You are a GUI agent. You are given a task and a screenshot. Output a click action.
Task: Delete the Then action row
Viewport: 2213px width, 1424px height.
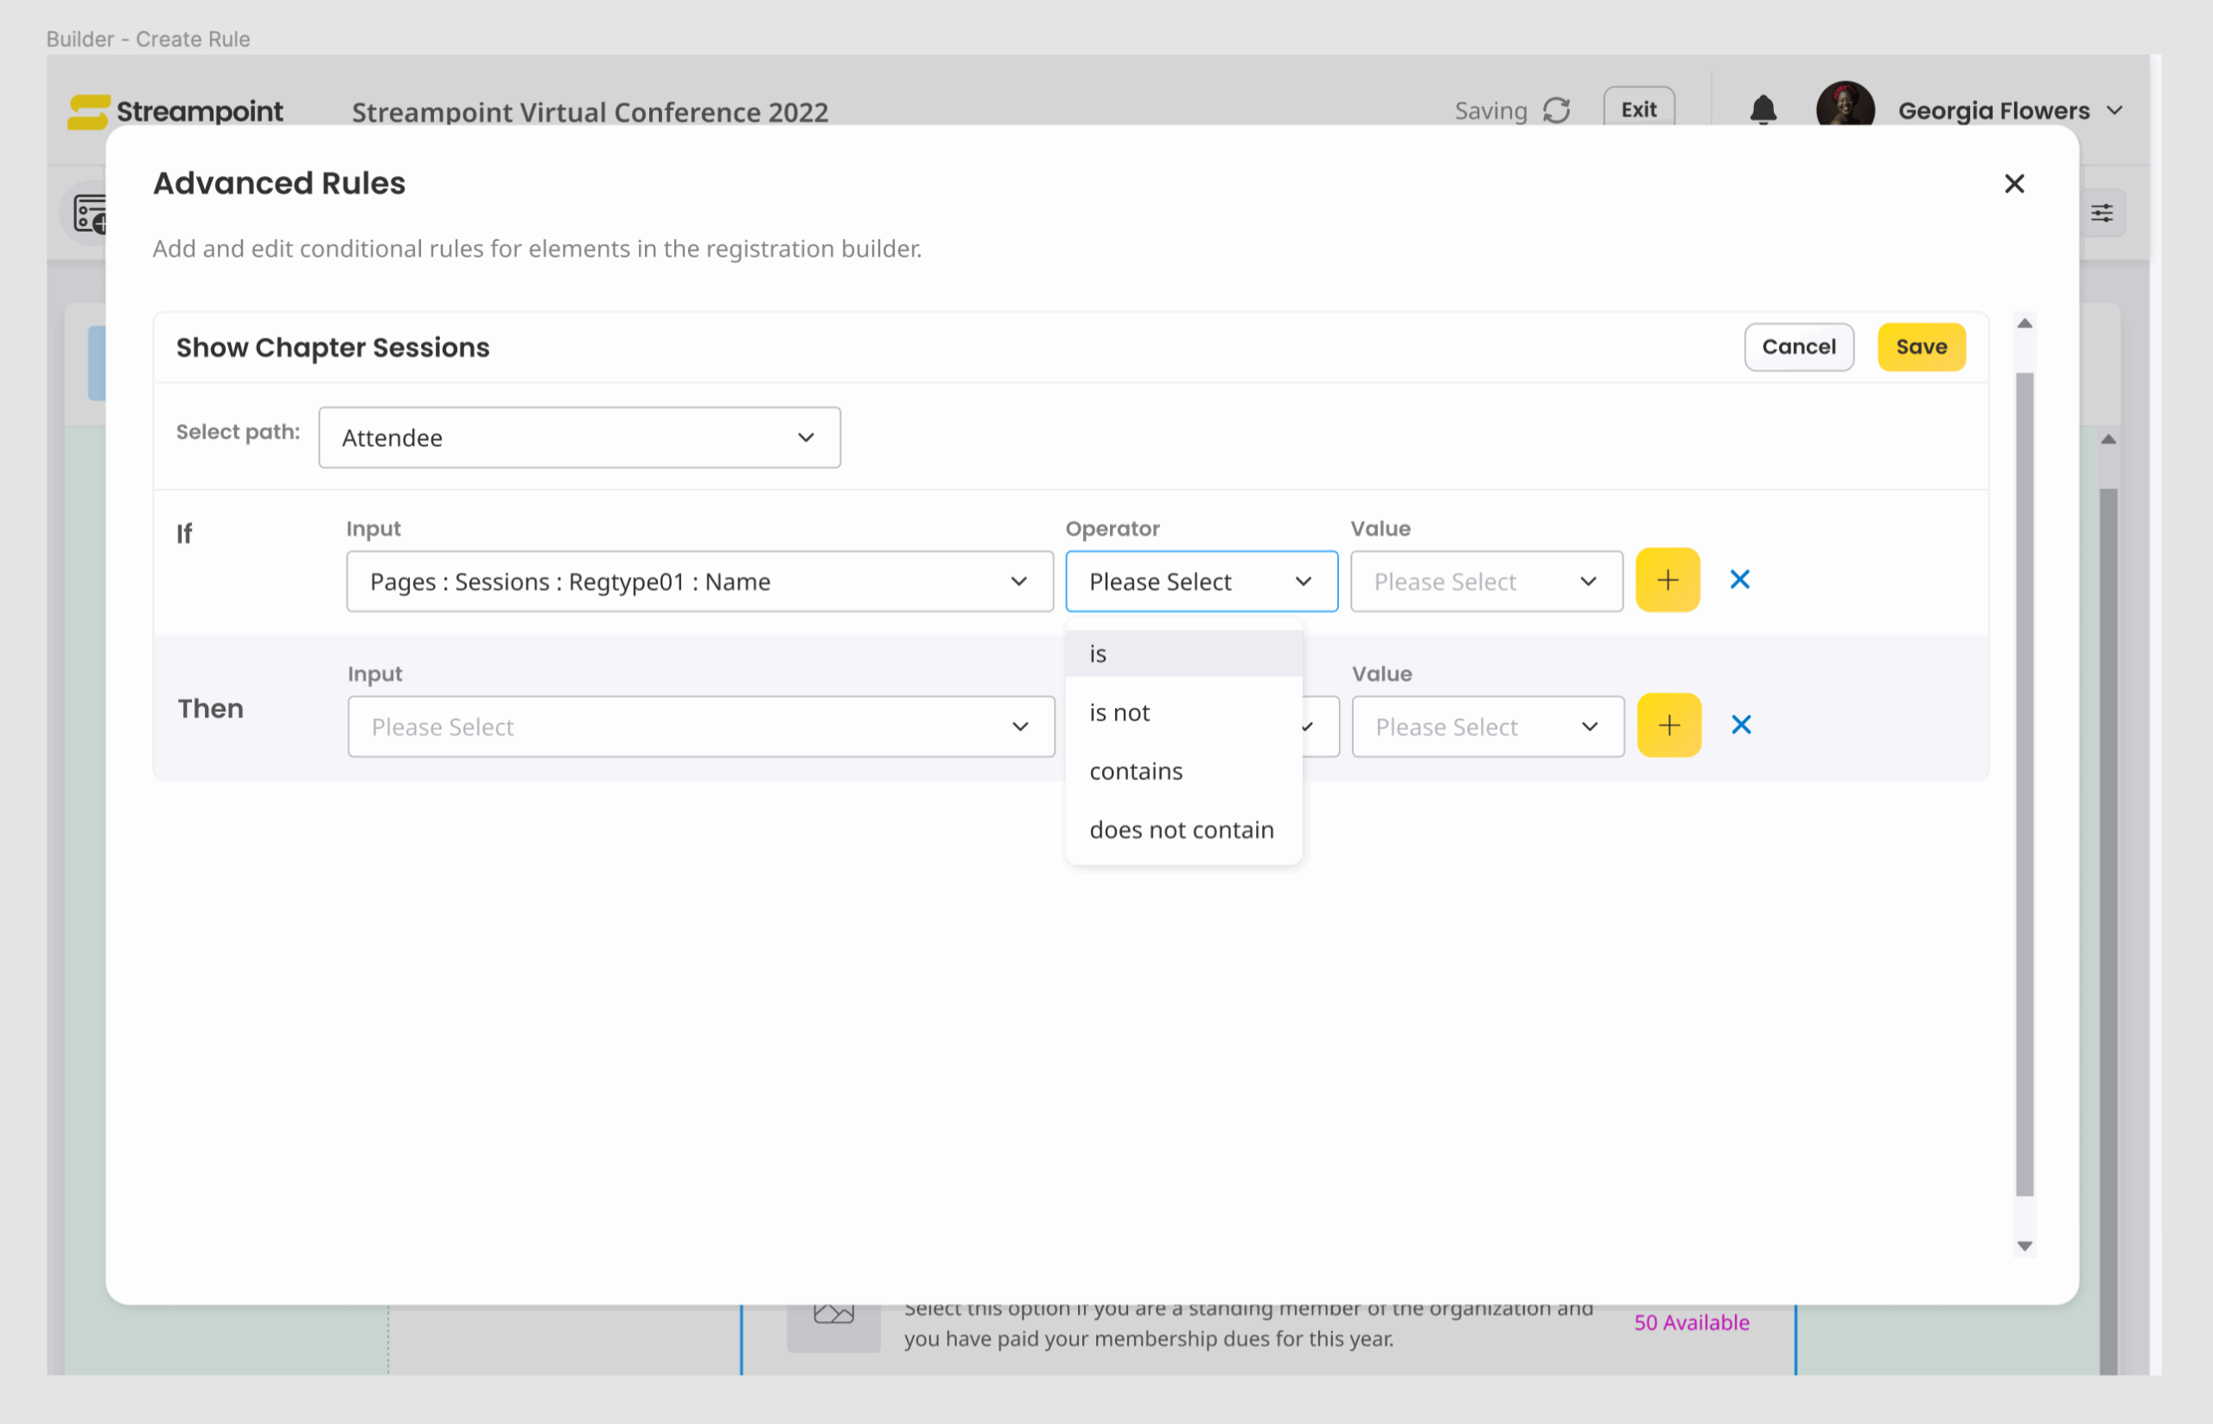pyautogui.click(x=1740, y=725)
